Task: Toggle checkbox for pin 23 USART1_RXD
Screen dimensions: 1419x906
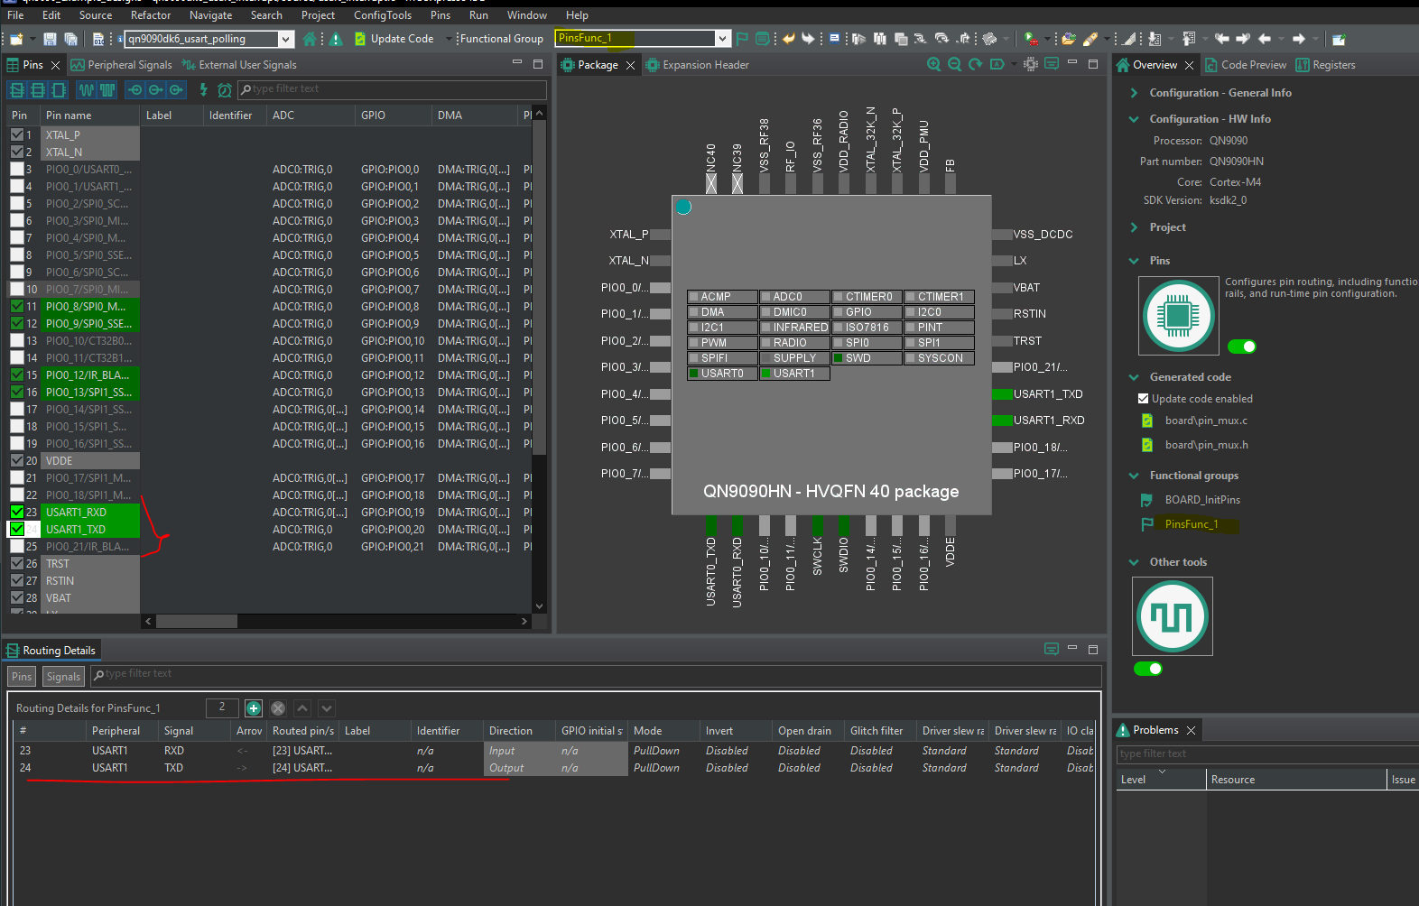Action: tap(17, 513)
